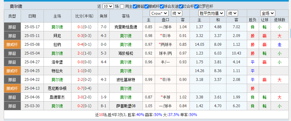The image size is (291, 121).
Task: Uncheck the 欧罗巴杯 checkbox
Action: click(x=196, y=7)
